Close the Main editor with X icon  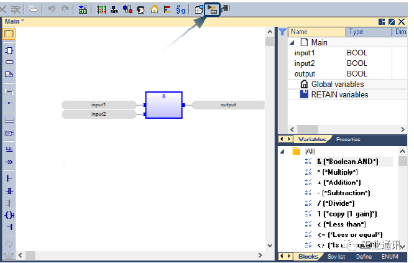pos(402,22)
